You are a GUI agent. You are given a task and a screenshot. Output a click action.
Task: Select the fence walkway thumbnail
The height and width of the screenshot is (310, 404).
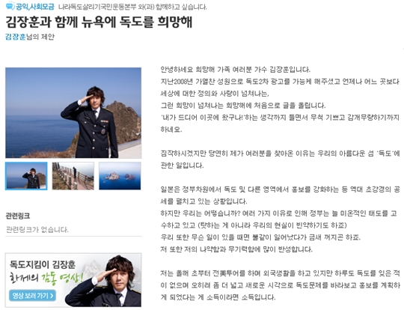(x=73, y=176)
